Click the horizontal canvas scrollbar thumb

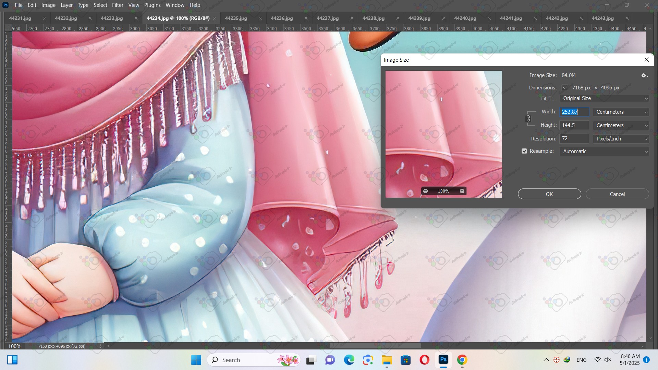pos(375,346)
